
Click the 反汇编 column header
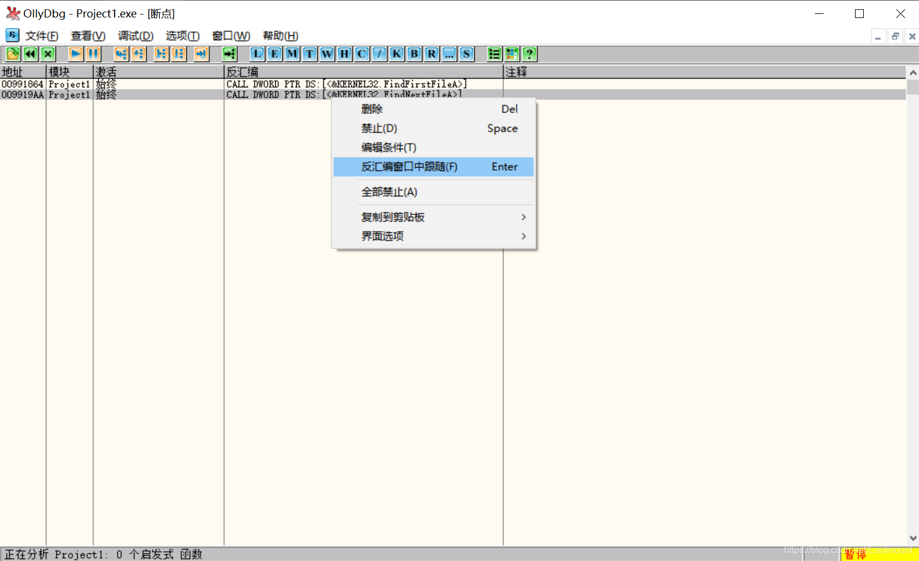pyautogui.click(x=364, y=72)
